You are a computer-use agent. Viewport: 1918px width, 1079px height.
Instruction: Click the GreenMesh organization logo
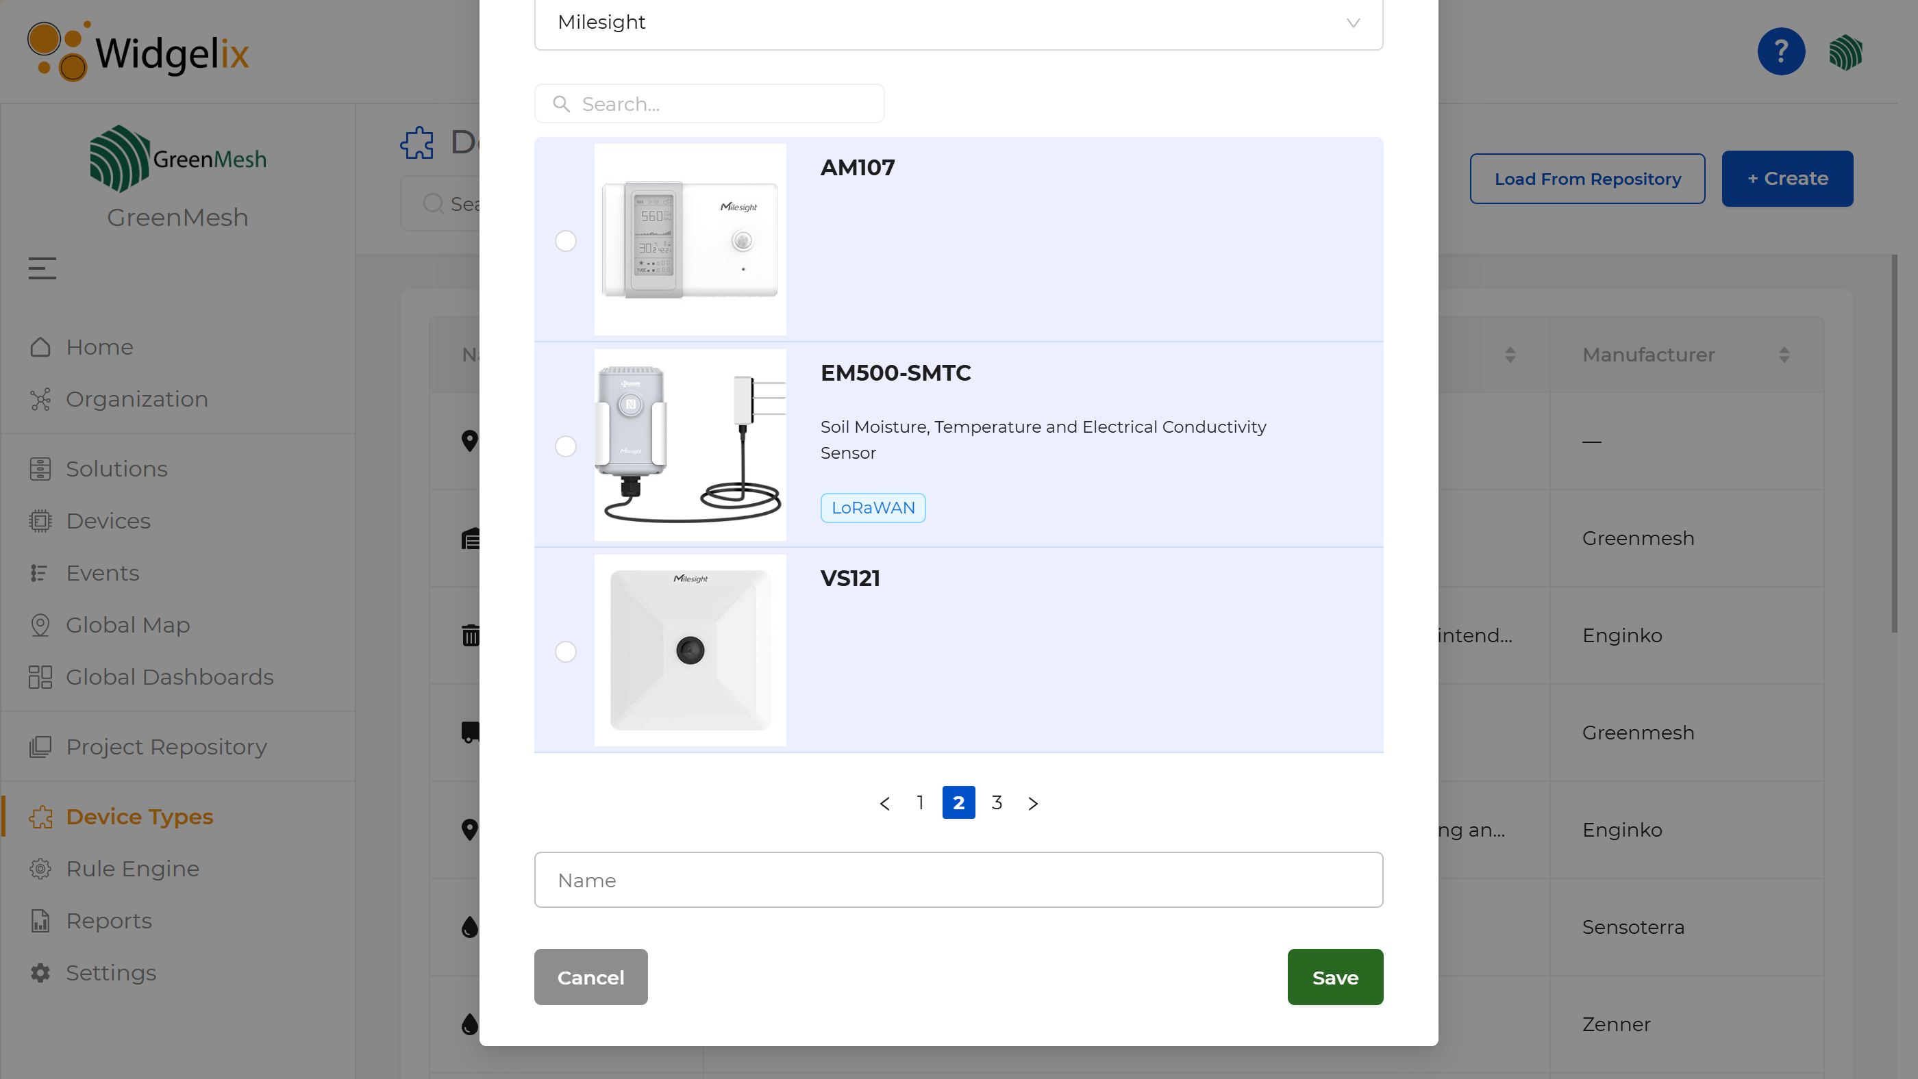tap(178, 159)
